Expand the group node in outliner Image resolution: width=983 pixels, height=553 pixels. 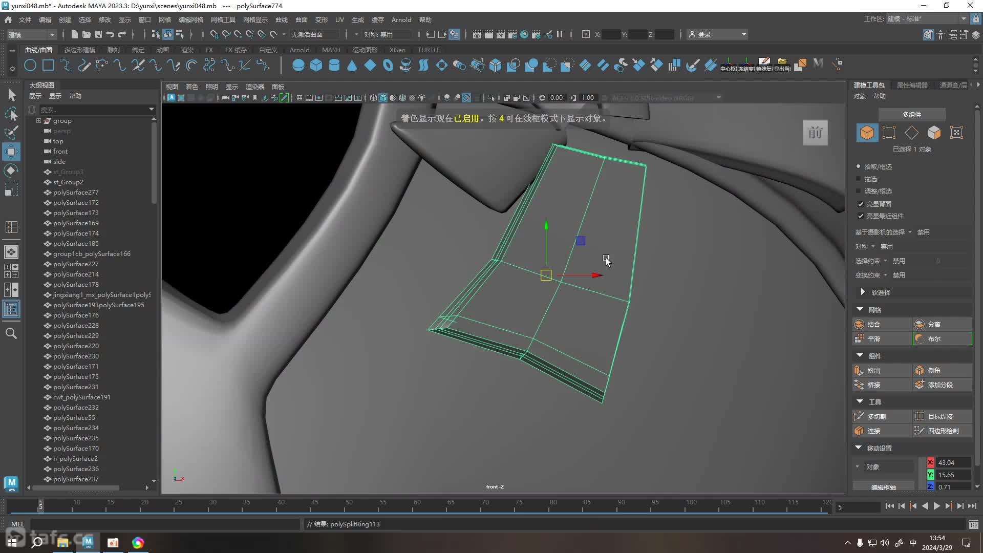38,121
